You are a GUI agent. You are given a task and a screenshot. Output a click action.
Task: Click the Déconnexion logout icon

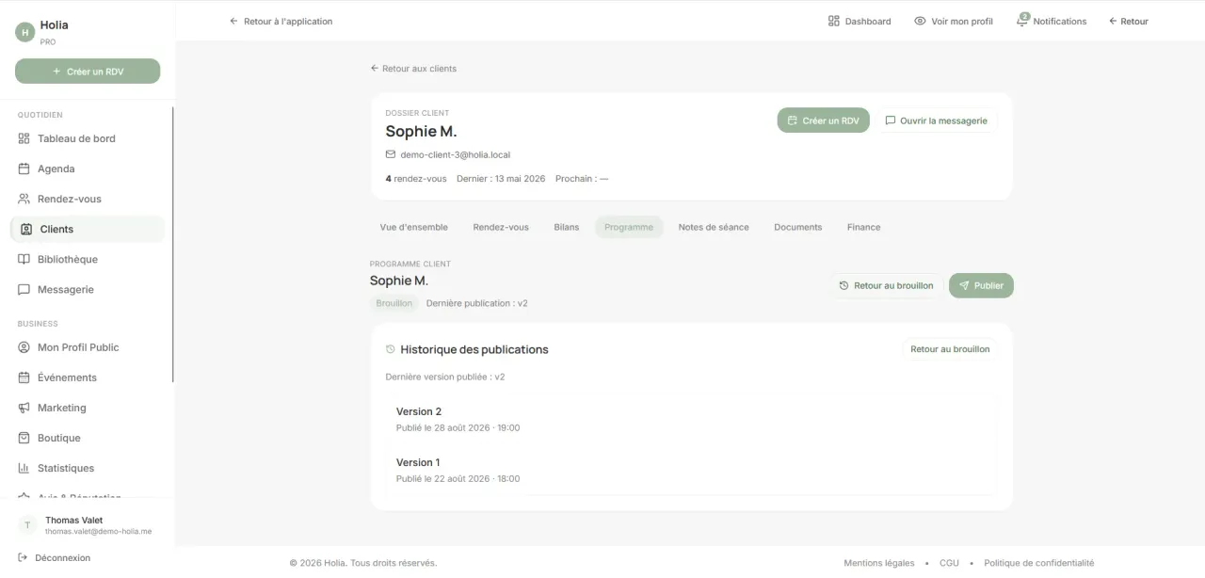click(x=23, y=557)
